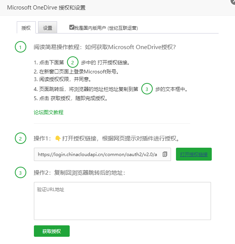The width and height of the screenshot is (235, 244).
Task: Copy the authorization URL with clipboard icon
Action: coord(165,154)
